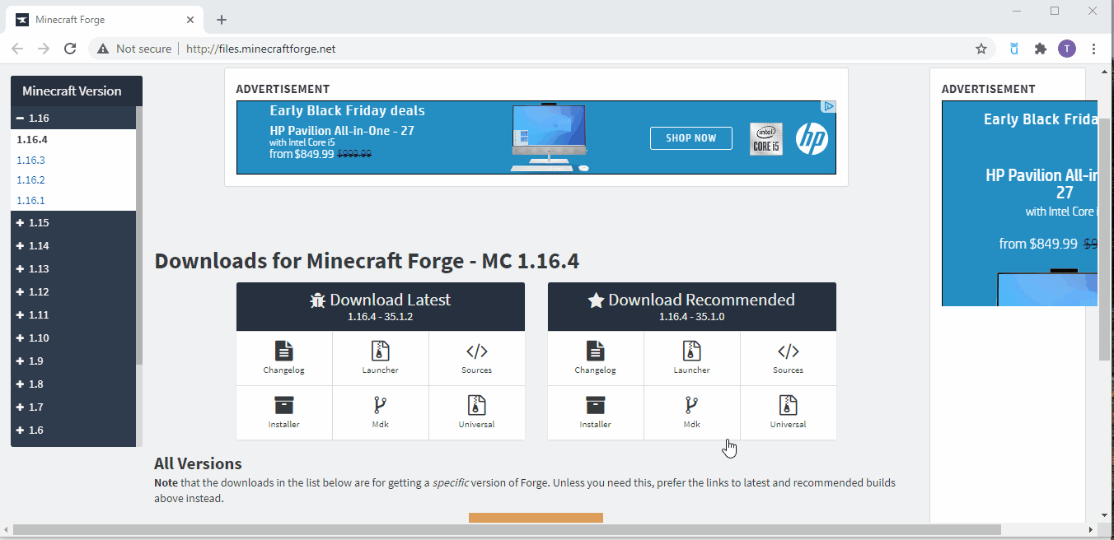Click the "All Versions" heading
1114x540 pixels.
click(198, 463)
